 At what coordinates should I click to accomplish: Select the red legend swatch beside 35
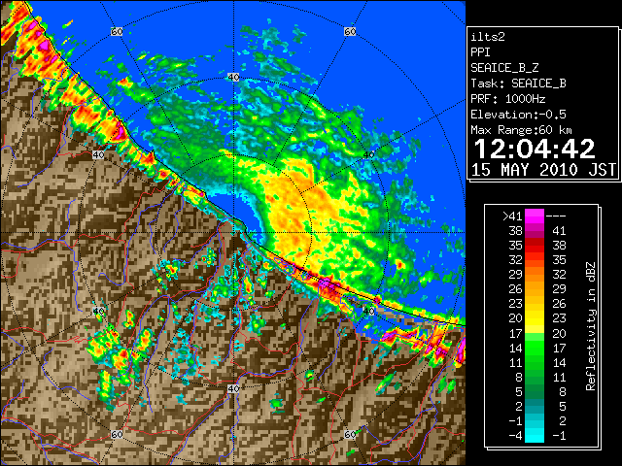pyautogui.click(x=535, y=246)
